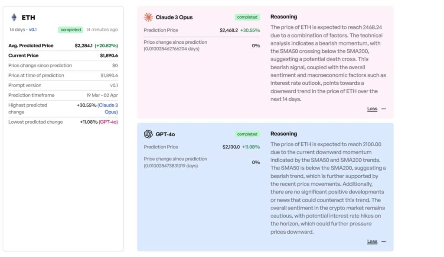Select the Claude 3 Opus model title
Image resolution: width=444 pixels, height=257 pixels.
coord(174,17)
